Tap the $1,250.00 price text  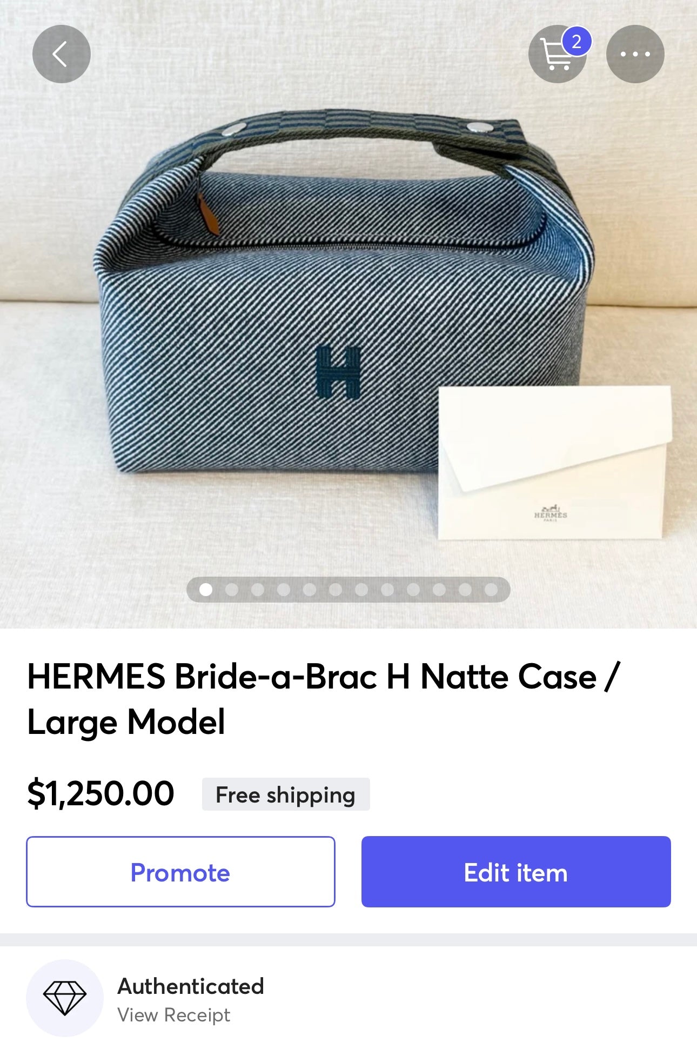100,794
